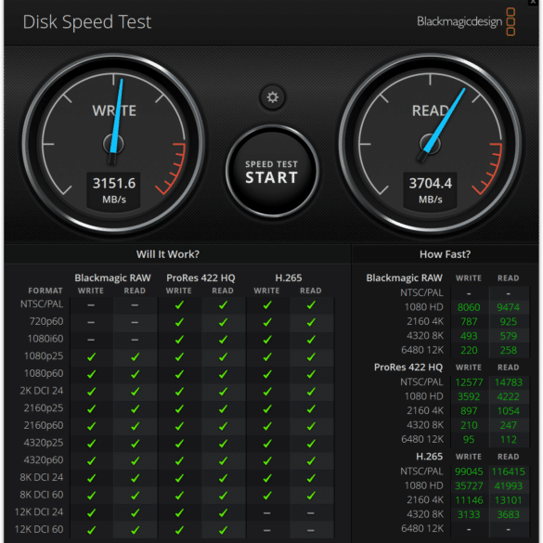Select the How Fast? panel header

click(445, 254)
